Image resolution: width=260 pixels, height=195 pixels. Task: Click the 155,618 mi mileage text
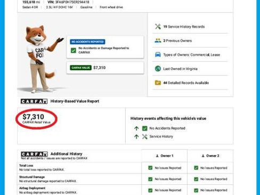pos(31,2)
